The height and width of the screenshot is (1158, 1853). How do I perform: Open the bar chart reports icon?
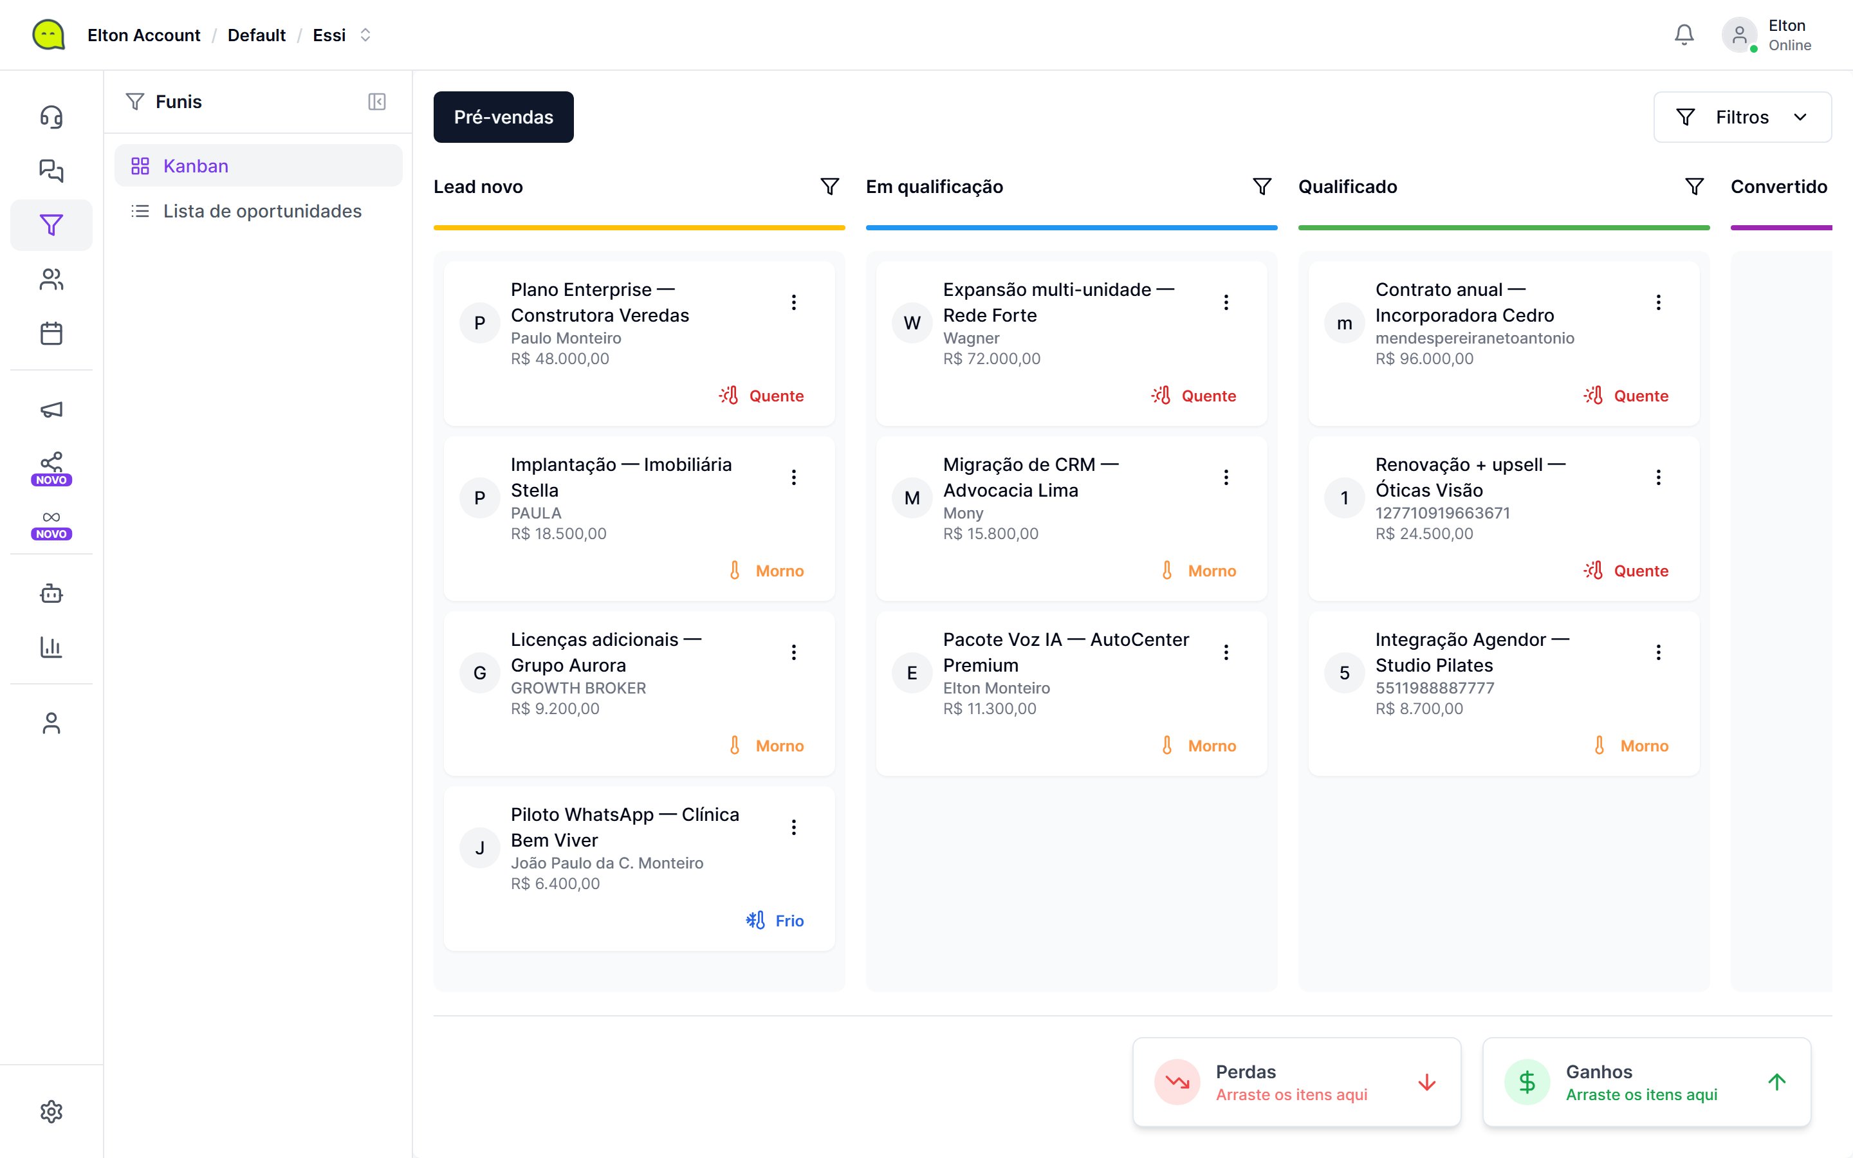[51, 647]
